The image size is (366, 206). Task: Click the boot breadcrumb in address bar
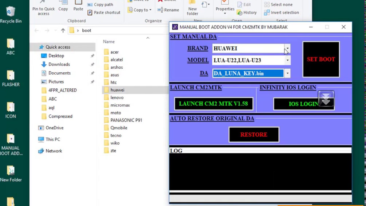(x=87, y=30)
